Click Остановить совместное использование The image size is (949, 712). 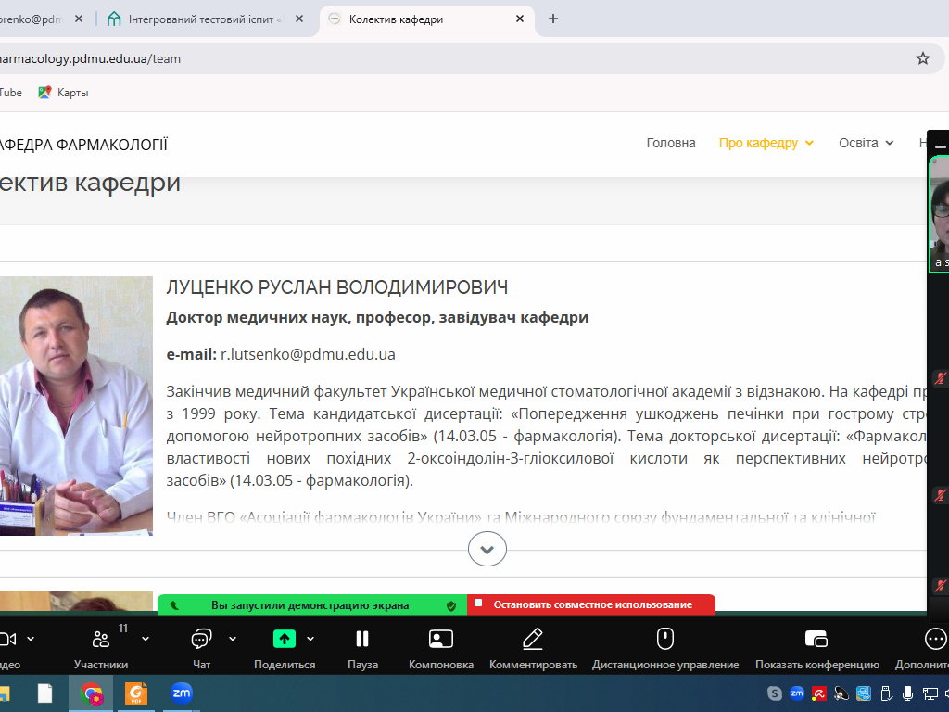590,604
